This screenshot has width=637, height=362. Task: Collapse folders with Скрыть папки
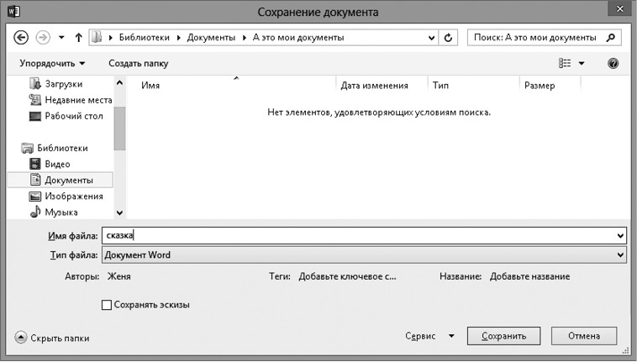point(52,338)
